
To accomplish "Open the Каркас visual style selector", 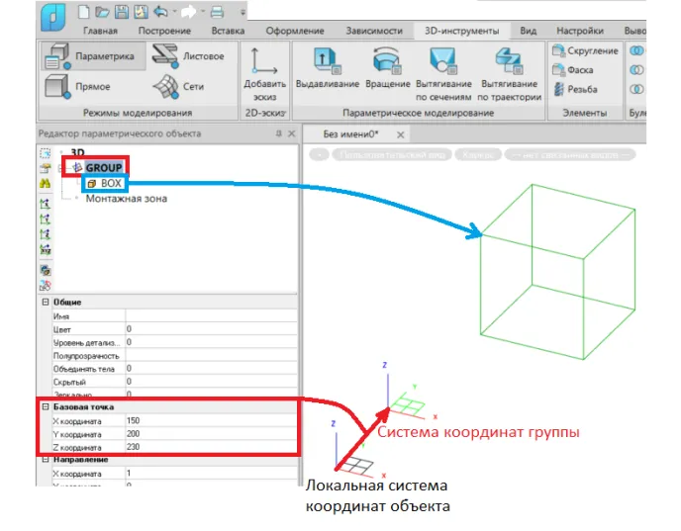I will tap(478, 154).
